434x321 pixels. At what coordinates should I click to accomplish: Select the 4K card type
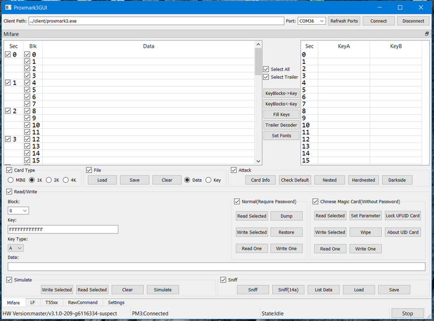[x=66, y=180]
